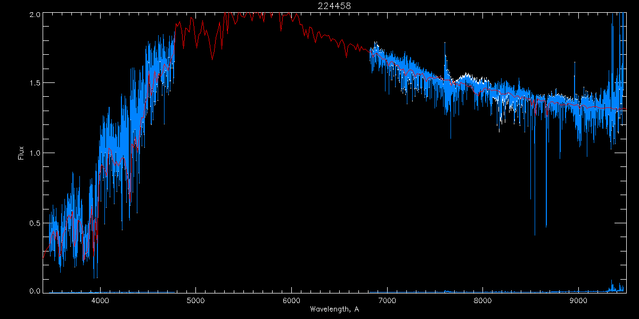Image resolution: width=639 pixels, height=319 pixels.
Task: Click the 2.0 y-axis tick label
Action: (34, 15)
